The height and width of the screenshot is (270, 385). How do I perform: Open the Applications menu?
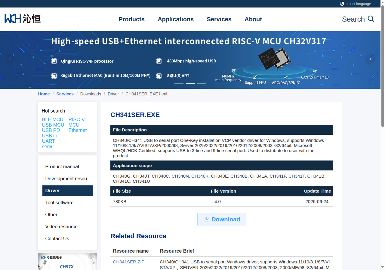[176, 19]
